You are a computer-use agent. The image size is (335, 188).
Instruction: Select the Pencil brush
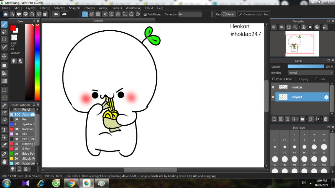tap(22, 110)
